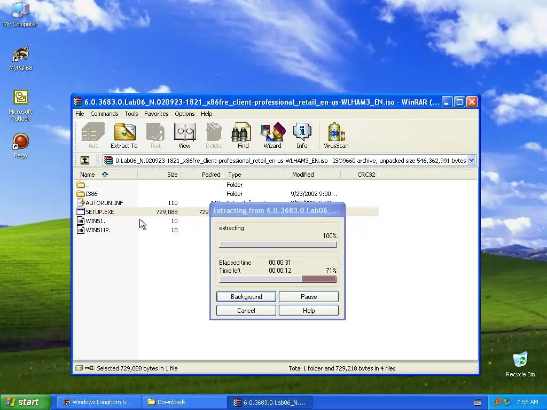Click the Elapsed time 00:00:31 value
Screen dimensions: 547x410
(x=280, y=263)
